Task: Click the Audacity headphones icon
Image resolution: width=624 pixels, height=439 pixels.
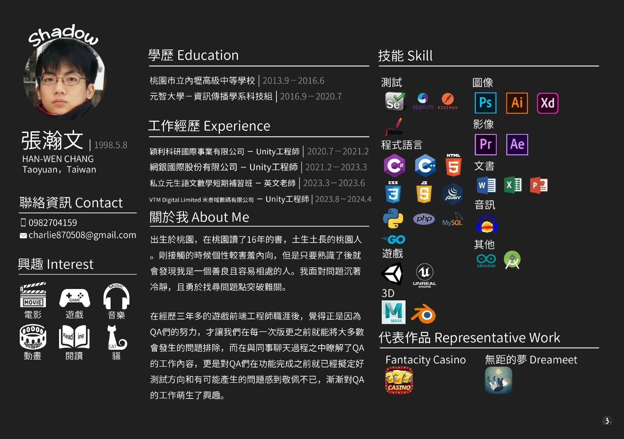Action: pyautogui.click(x=487, y=224)
